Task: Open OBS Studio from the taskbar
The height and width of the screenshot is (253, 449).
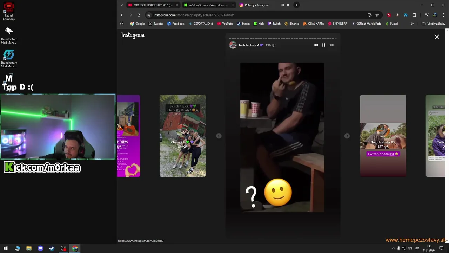Action: pyautogui.click(x=63, y=248)
